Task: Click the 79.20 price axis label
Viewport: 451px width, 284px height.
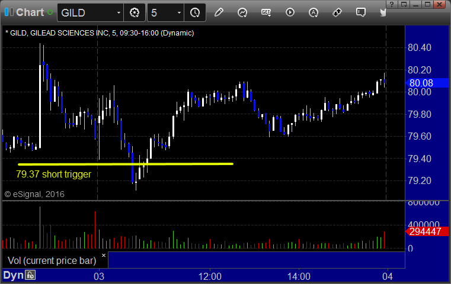Action: (420, 180)
